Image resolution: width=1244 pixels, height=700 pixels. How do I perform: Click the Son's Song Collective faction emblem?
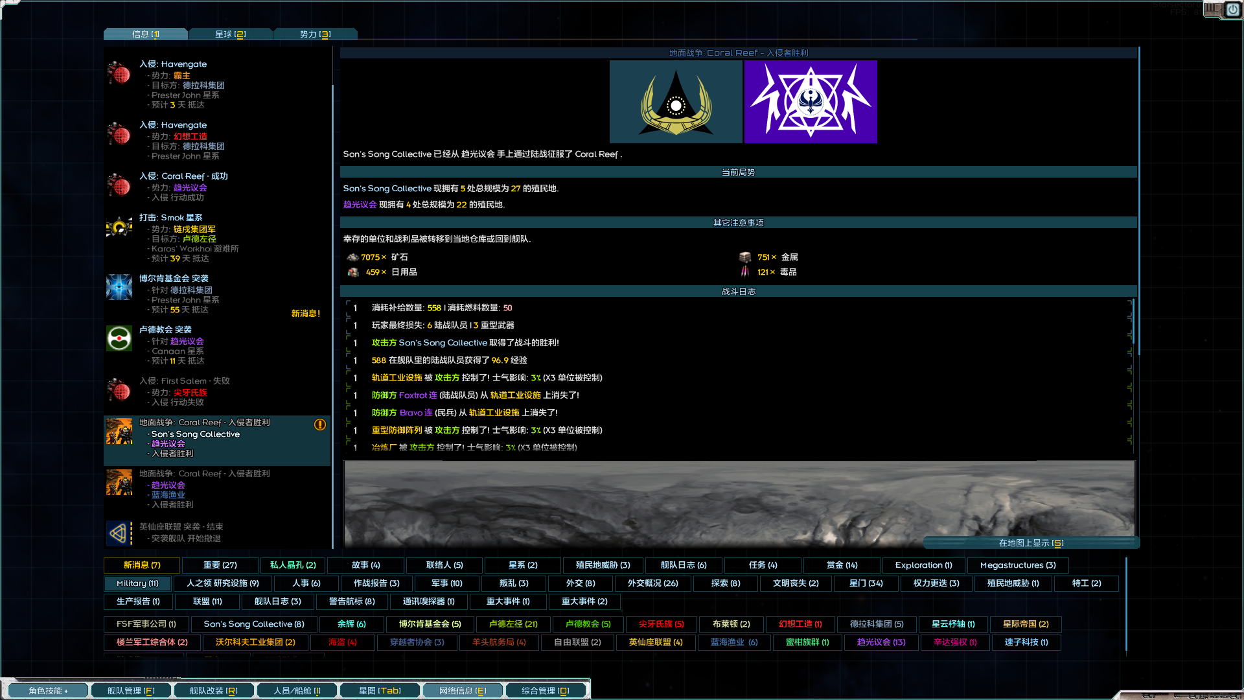tap(676, 102)
